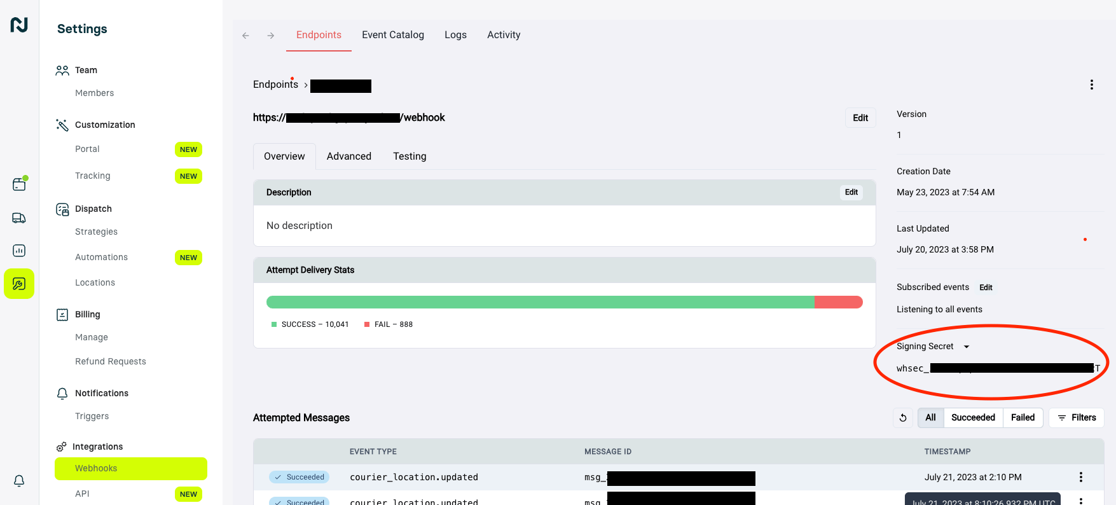The height and width of the screenshot is (505, 1116).
Task: Open endpoint options three-dot menu
Action: 1092,85
